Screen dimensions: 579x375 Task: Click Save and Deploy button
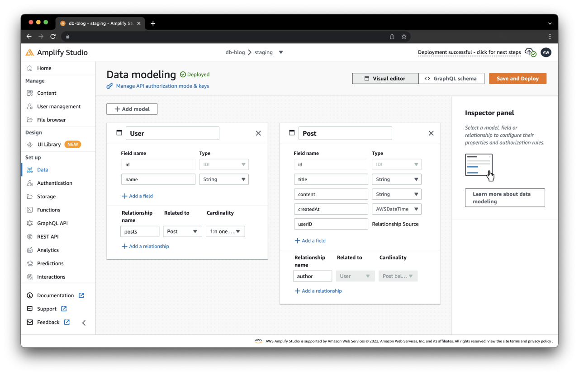tap(517, 79)
